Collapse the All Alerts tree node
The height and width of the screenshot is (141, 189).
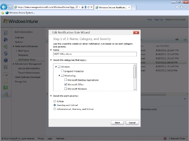[56, 67]
